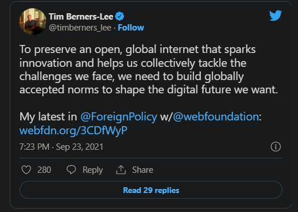Click the share upload arrow icon
Image resolution: width=298 pixels, height=212 pixels.
[x=121, y=170]
